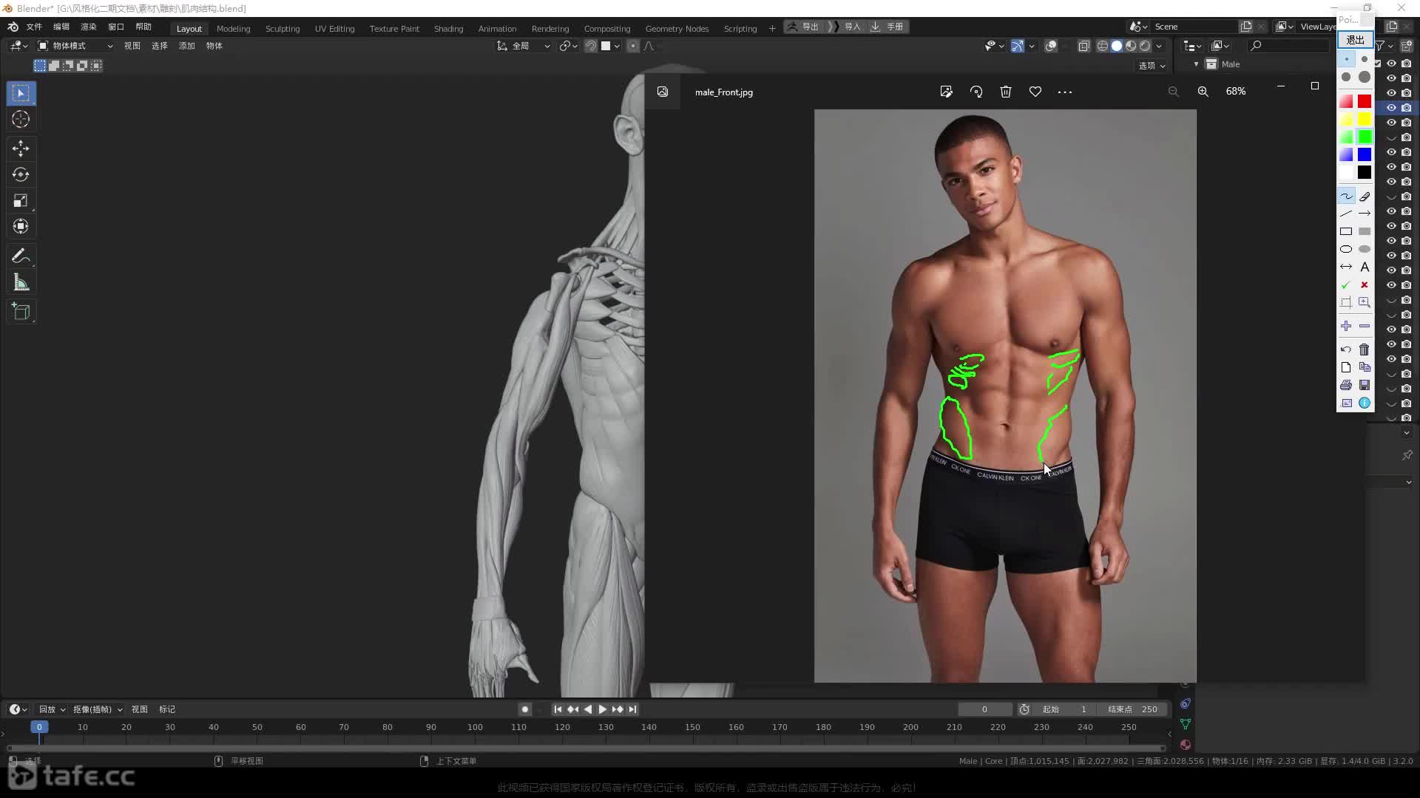Click the 手册 manual button
This screenshot has height=798, width=1420.
click(x=887, y=27)
